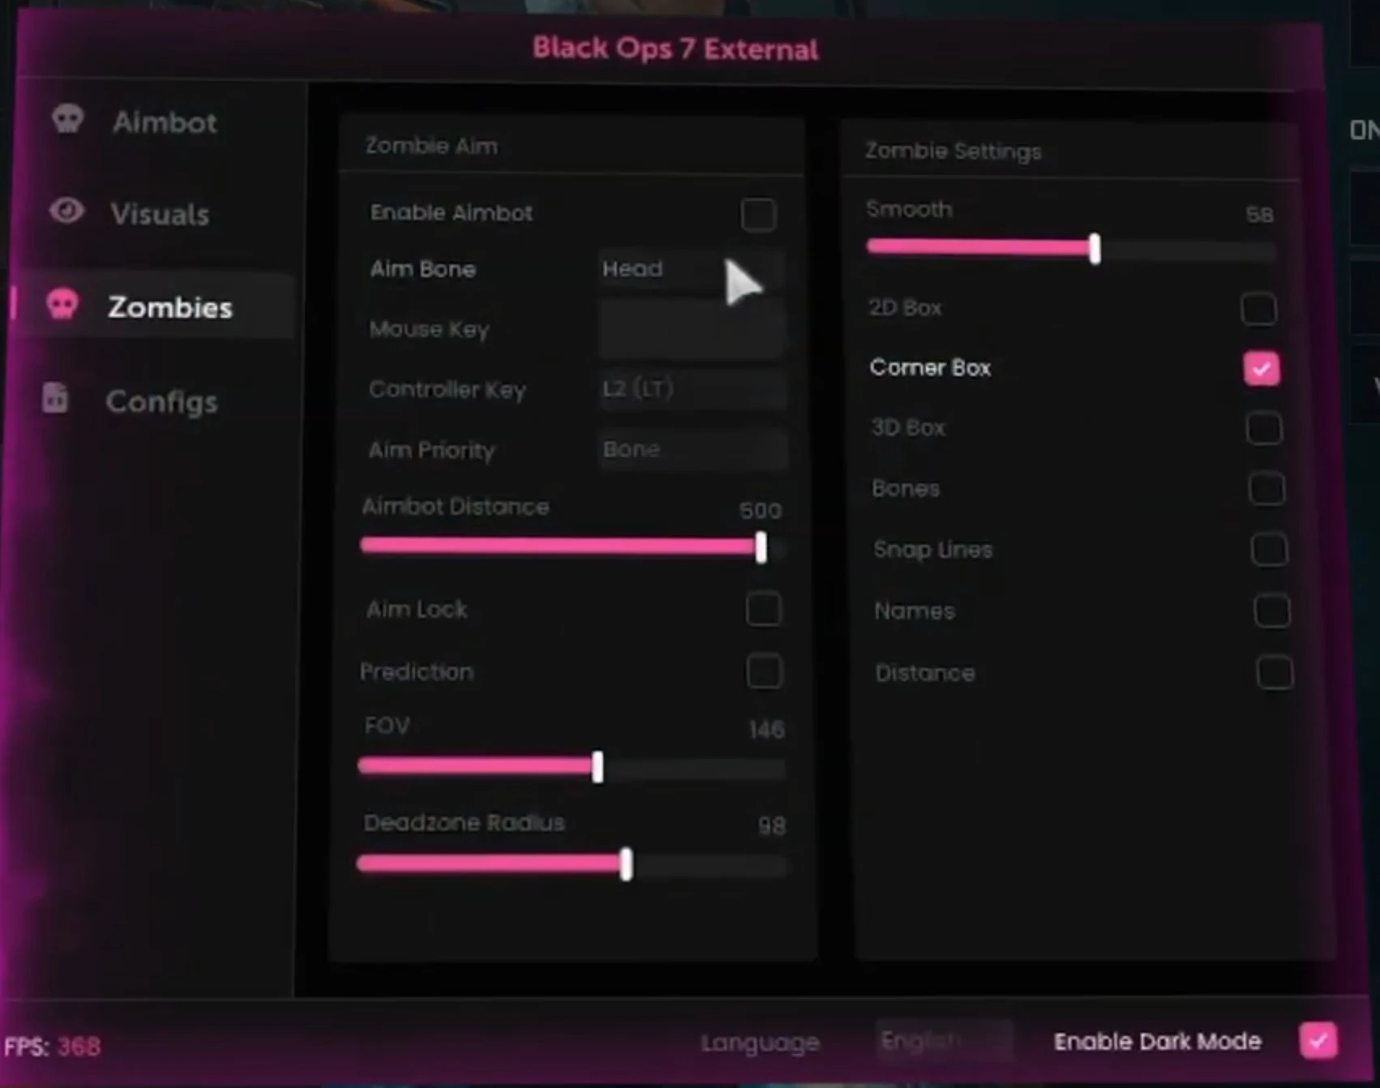Enable the Names checkbox

(x=1271, y=610)
